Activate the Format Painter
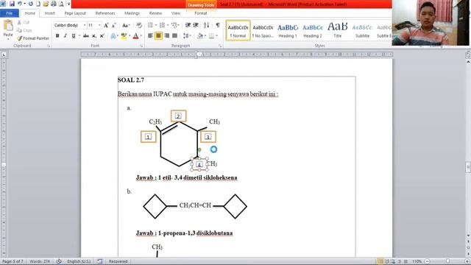 [x=33, y=38]
